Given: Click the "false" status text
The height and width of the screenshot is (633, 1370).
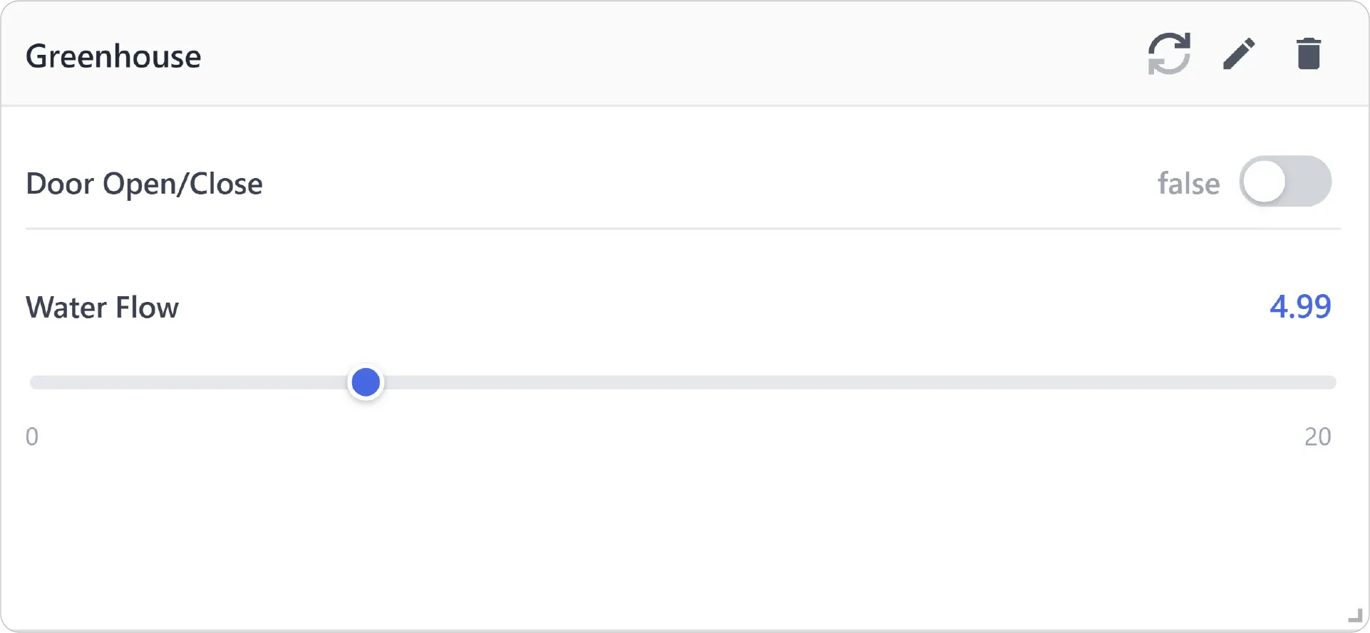Looking at the screenshot, I should click(1188, 183).
